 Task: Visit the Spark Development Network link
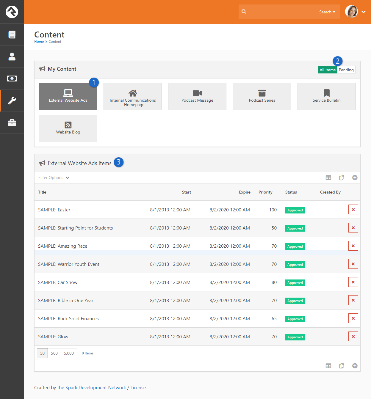[96, 387]
